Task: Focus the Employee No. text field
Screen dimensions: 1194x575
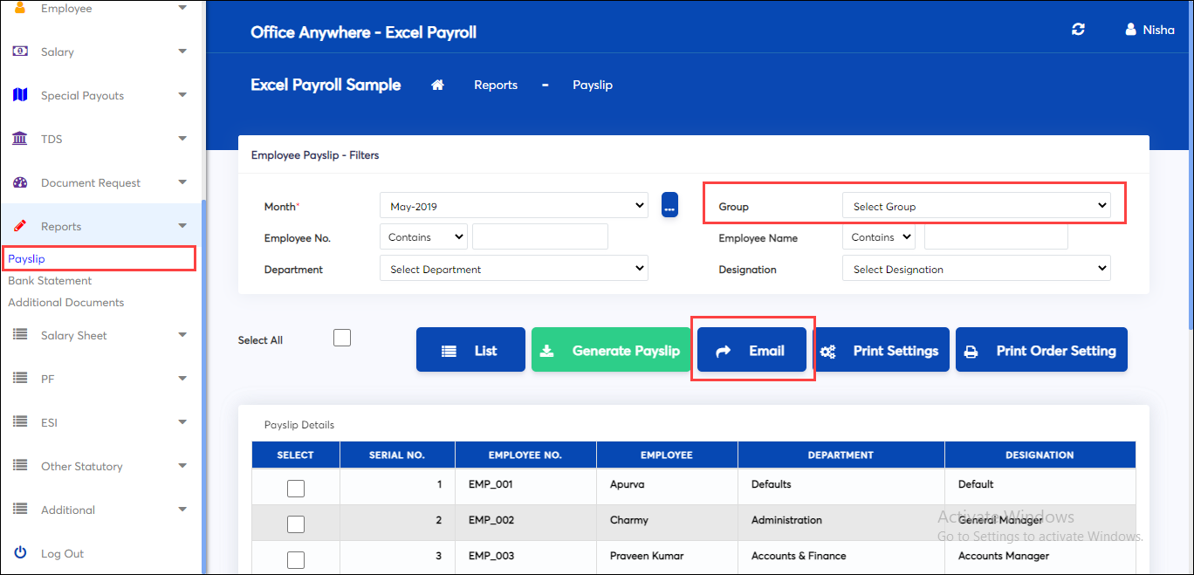Action: click(x=540, y=237)
